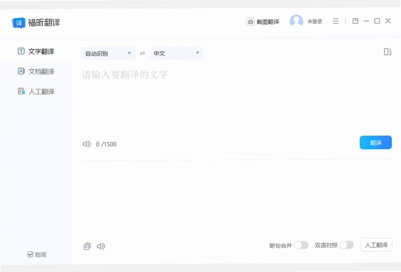The width and height of the screenshot is (401, 272).
Task: Click the translation output area
Action: 237,199
